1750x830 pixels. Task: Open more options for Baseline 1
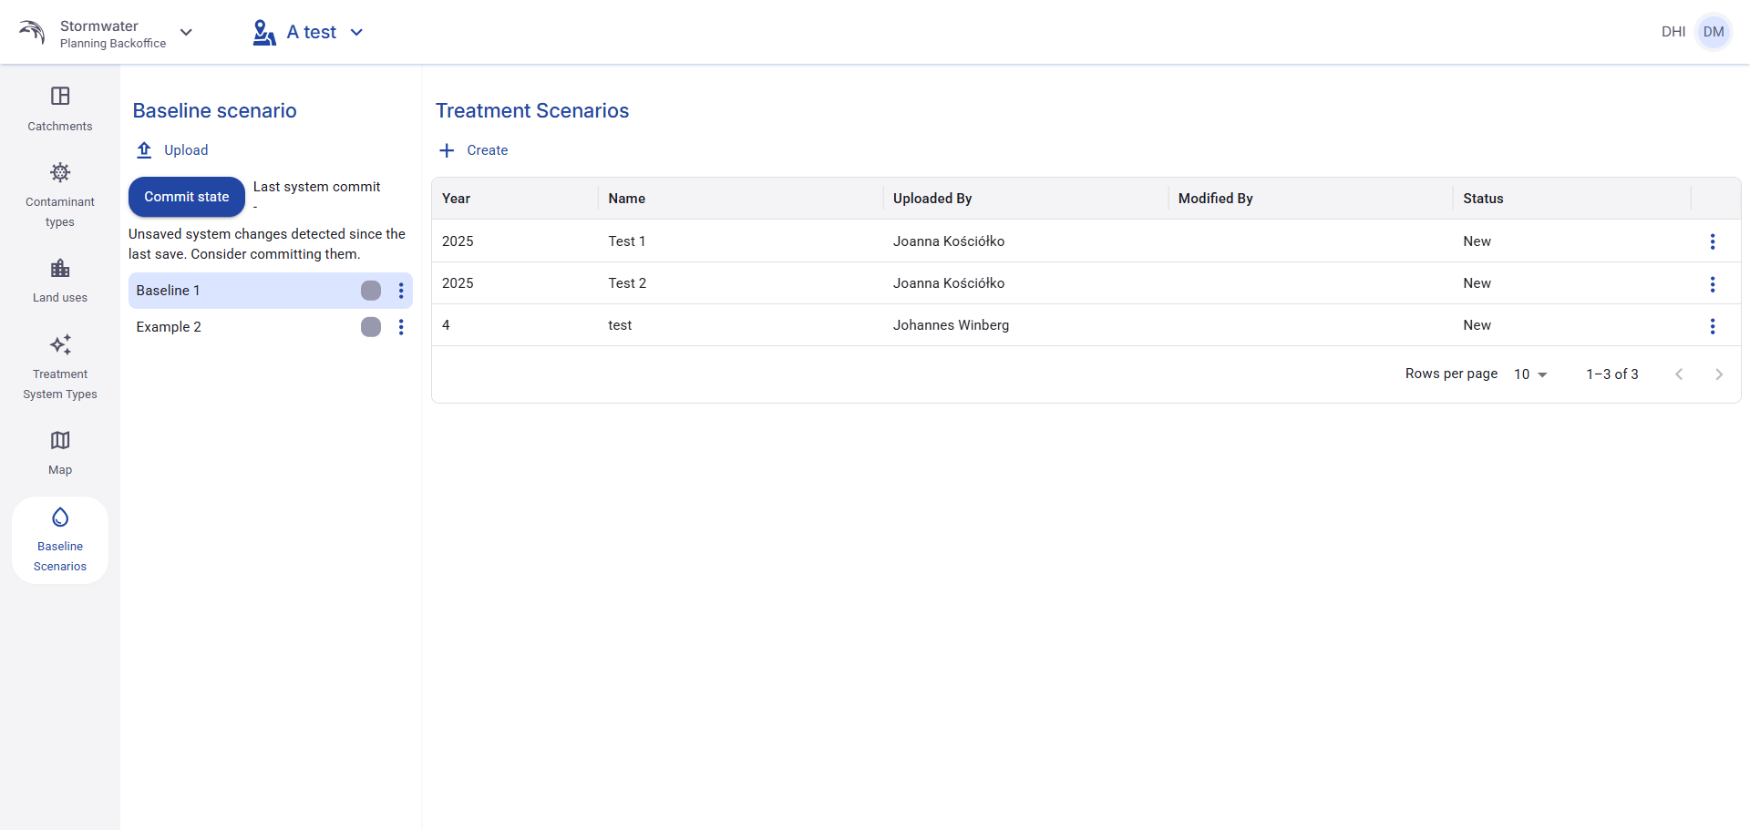(401, 291)
